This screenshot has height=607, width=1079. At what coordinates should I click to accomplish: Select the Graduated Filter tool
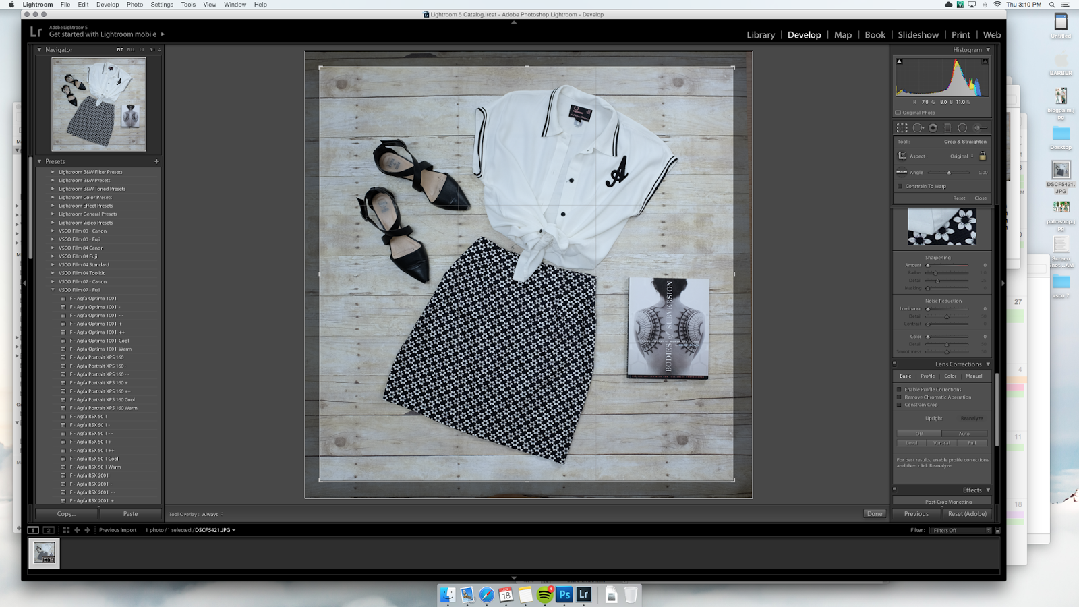click(x=947, y=127)
